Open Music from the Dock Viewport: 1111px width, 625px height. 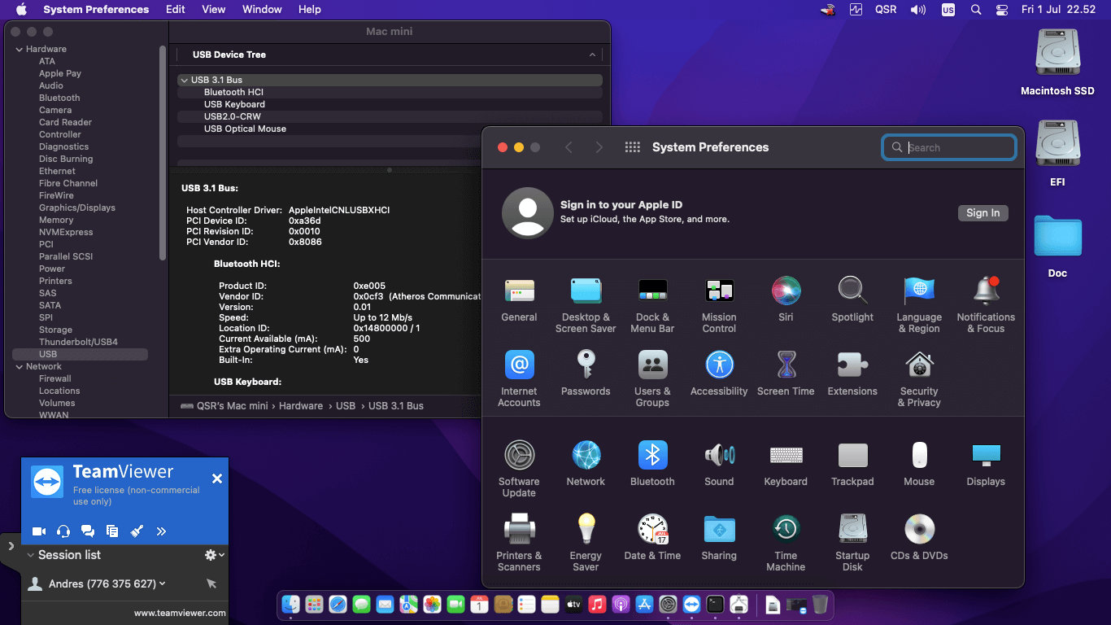tap(597, 605)
